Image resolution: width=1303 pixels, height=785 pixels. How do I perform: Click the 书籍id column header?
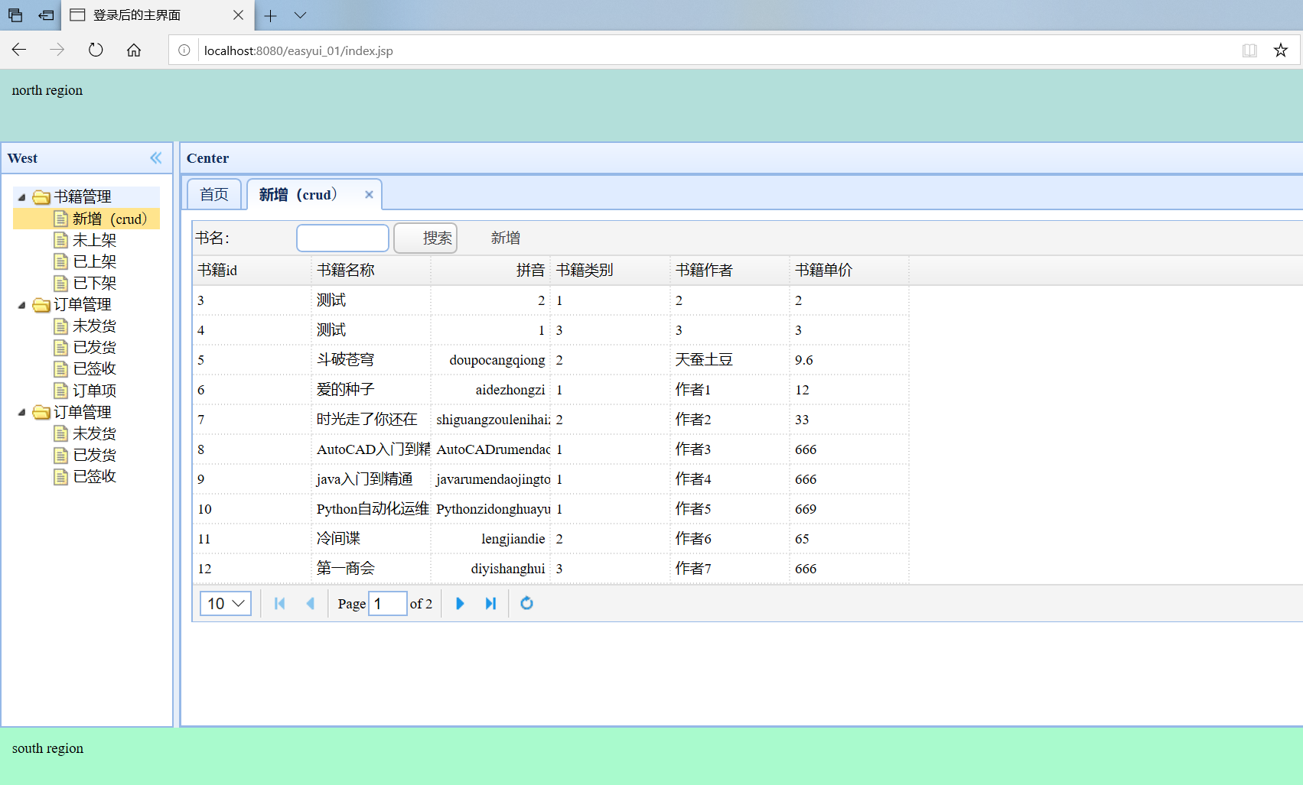(x=252, y=271)
